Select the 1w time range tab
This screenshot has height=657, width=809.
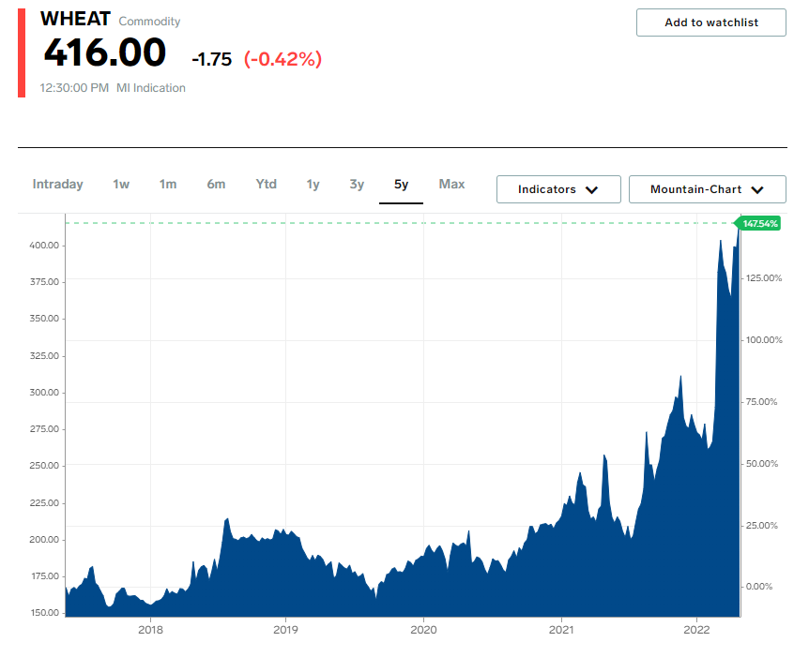pyautogui.click(x=121, y=184)
